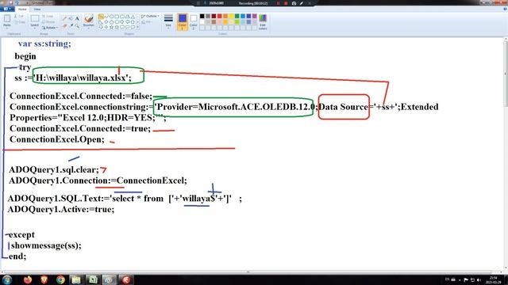This screenshot has width=508, height=285.
Task: Pick the yellow color swatch
Action: [x=231, y=16]
